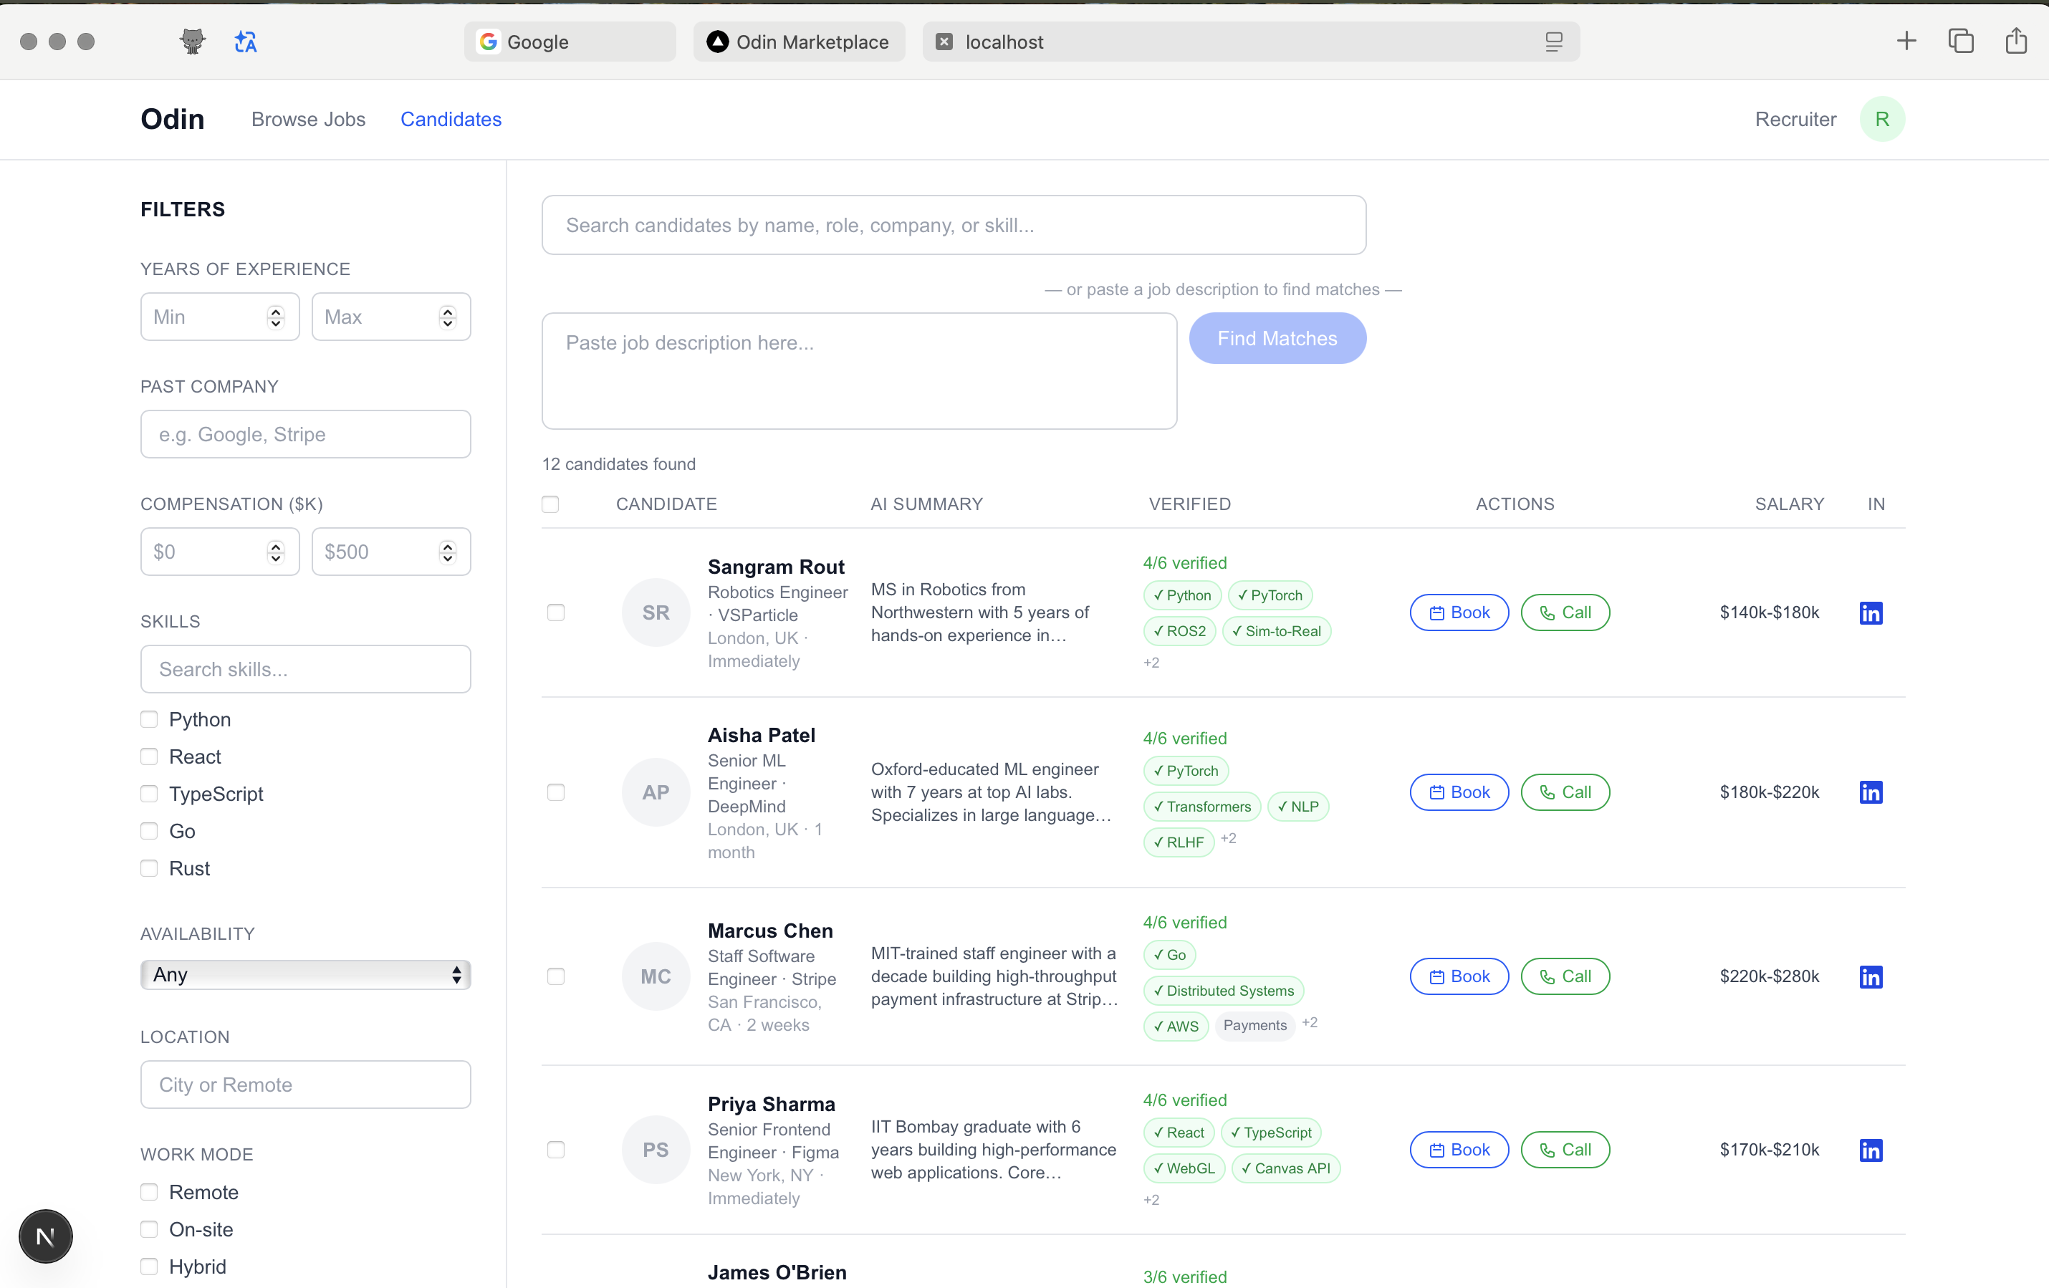
Task: Close the localhost tab via its X
Action: [x=944, y=42]
